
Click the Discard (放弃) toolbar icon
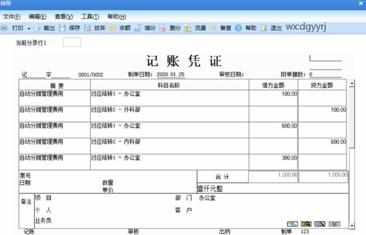click(87, 28)
